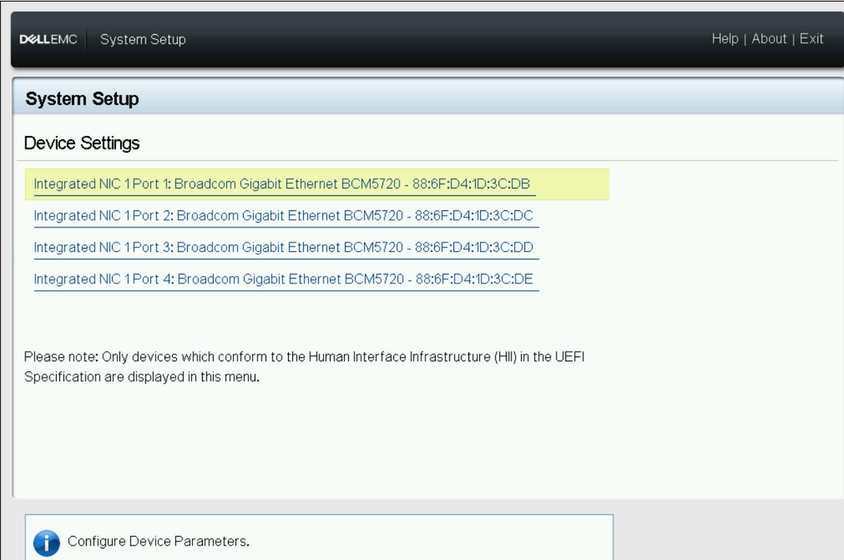Click MAC address ending 3C:DE
The image size is (844, 560).
point(474,279)
